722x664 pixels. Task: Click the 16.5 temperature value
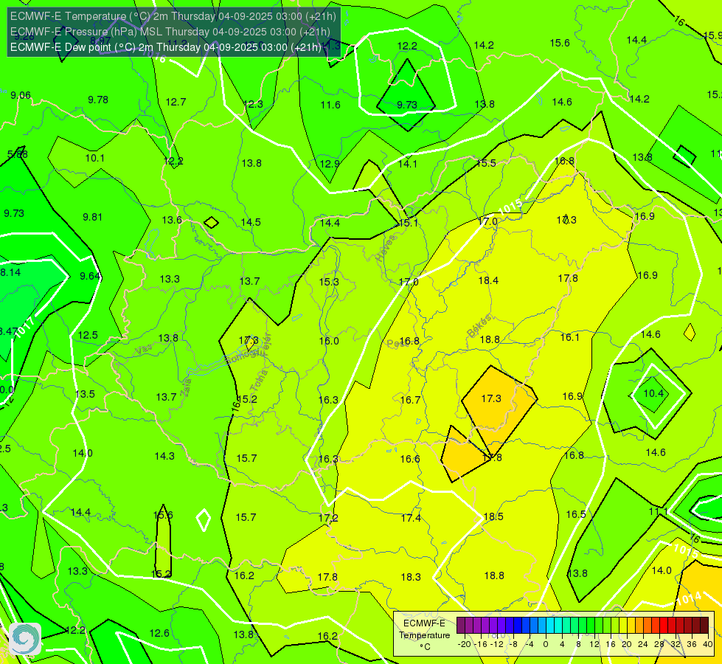576,514
